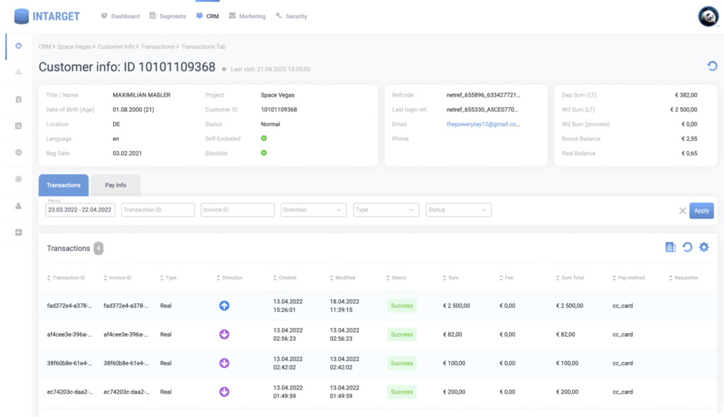
Task: Open CRM breadcrumb link
Action: pos(45,47)
